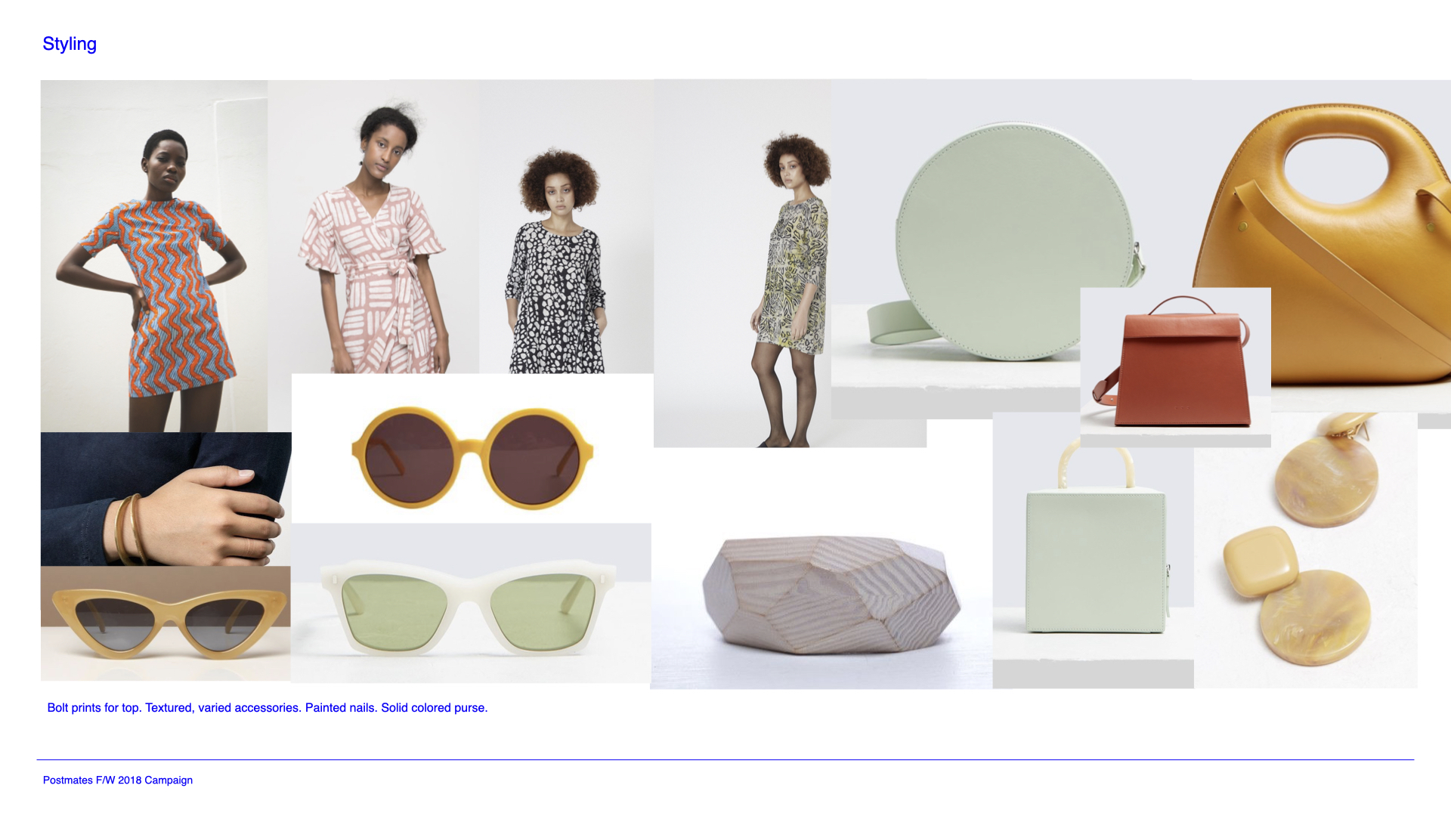The image size is (1451, 816).
Task: Click the Bolt prints caption text
Action: coord(268,708)
